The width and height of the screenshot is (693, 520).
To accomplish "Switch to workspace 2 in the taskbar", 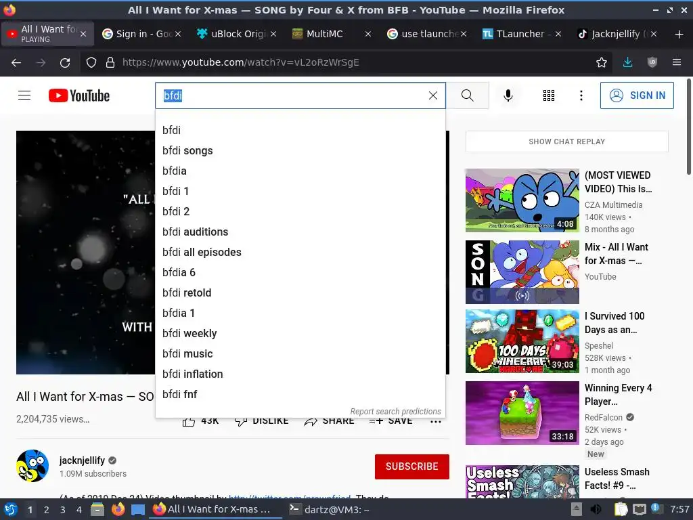I will pos(47,510).
